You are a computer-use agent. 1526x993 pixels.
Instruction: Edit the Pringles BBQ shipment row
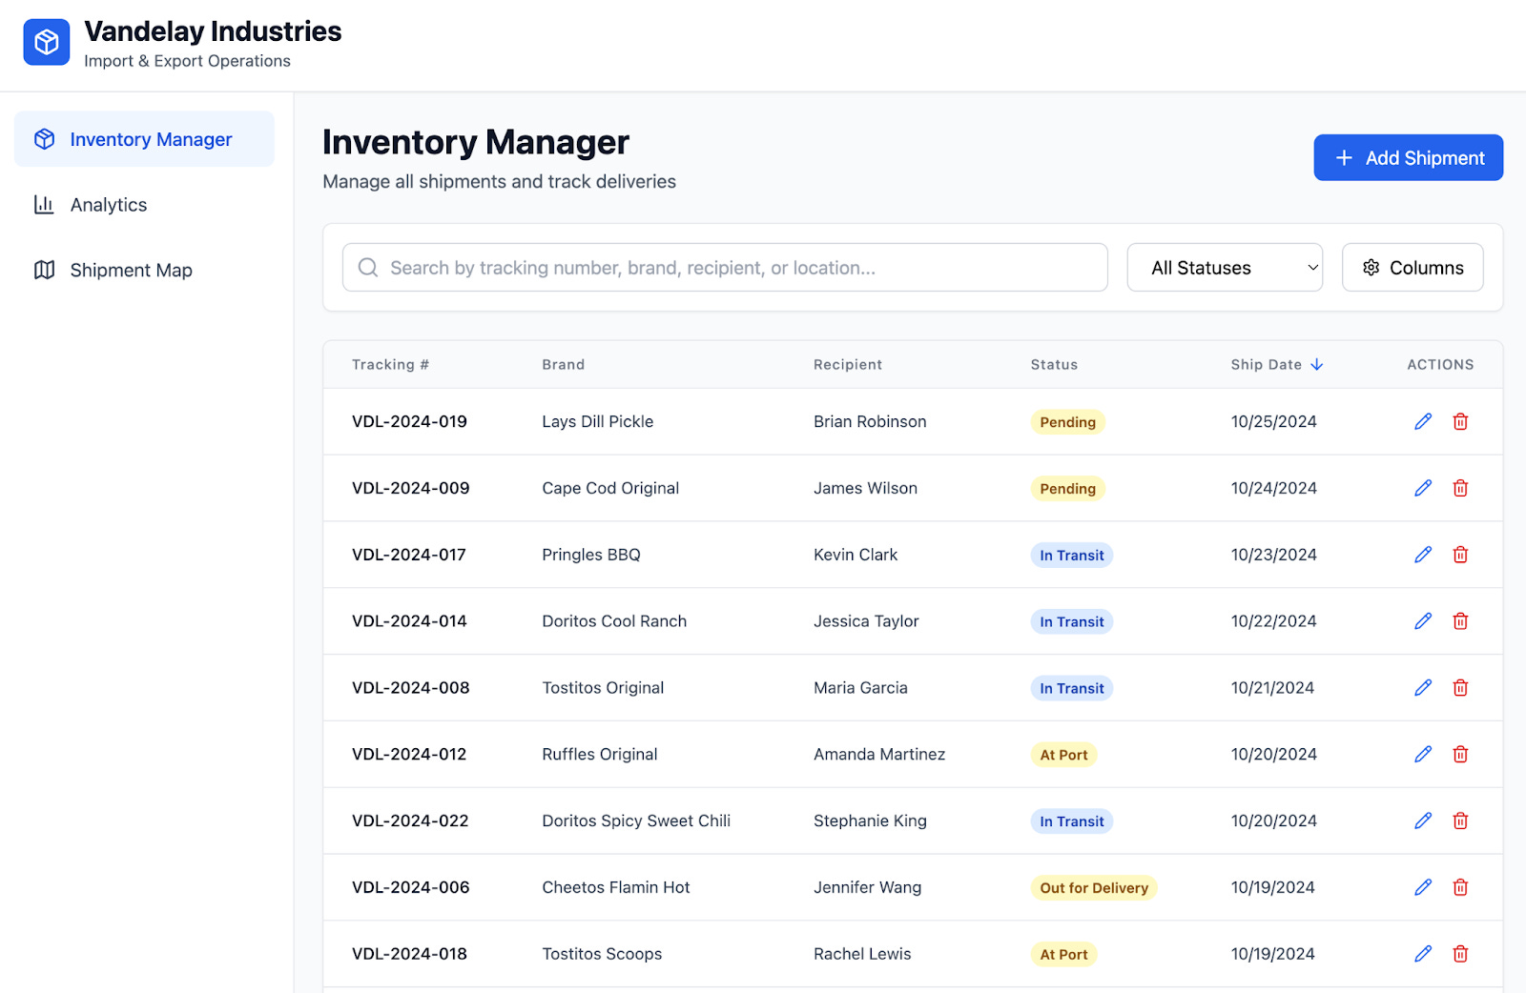(x=1423, y=555)
